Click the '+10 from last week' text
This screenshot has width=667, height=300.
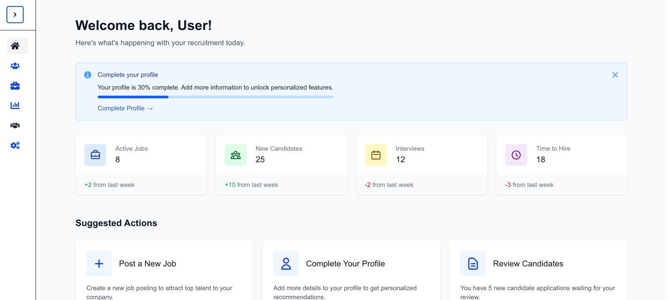pos(251,185)
